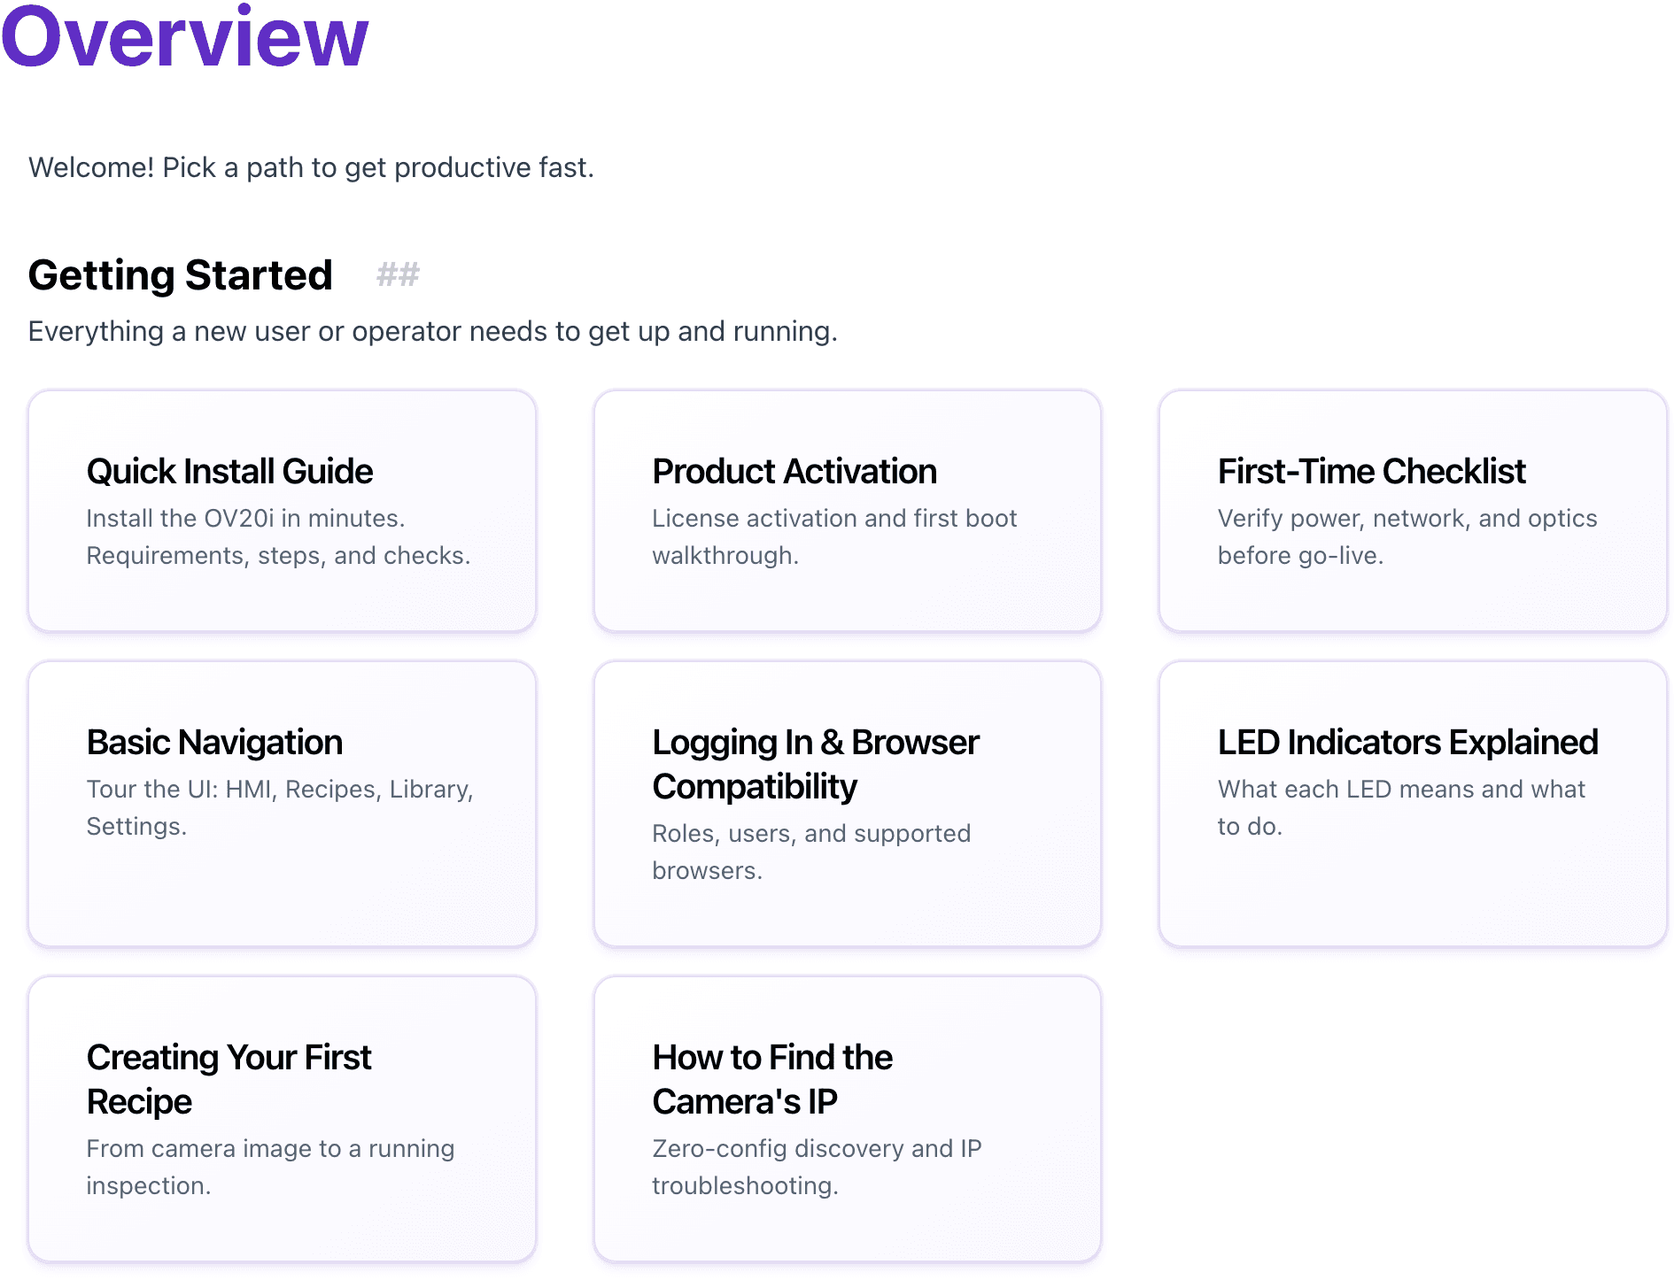Open the Basic Navigation card
This screenshot has width=1674, height=1280.
[x=282, y=801]
